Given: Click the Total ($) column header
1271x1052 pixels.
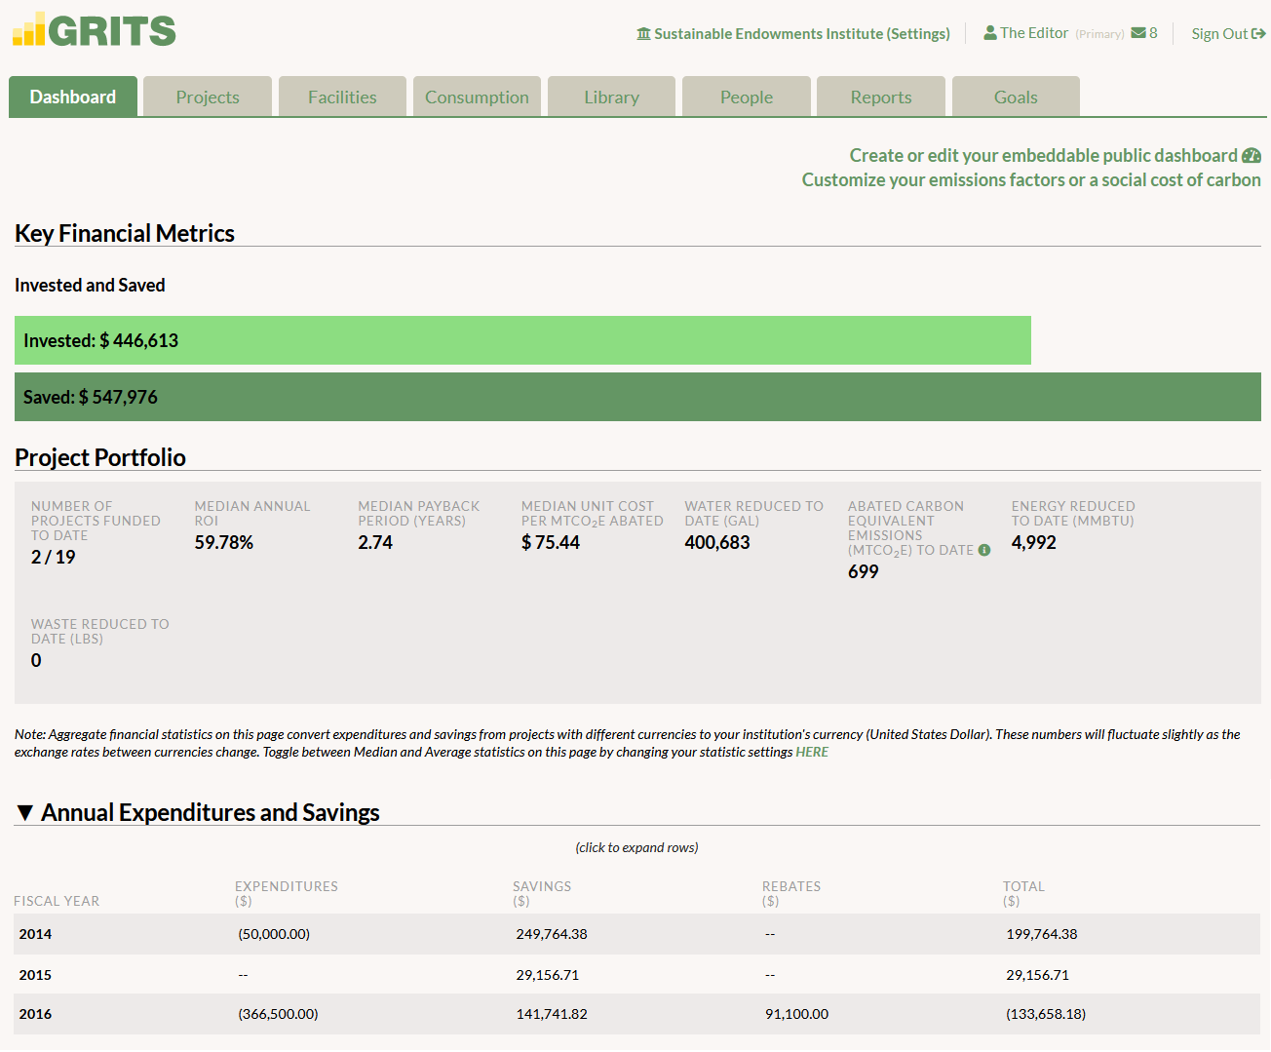Looking at the screenshot, I should [x=1023, y=893].
